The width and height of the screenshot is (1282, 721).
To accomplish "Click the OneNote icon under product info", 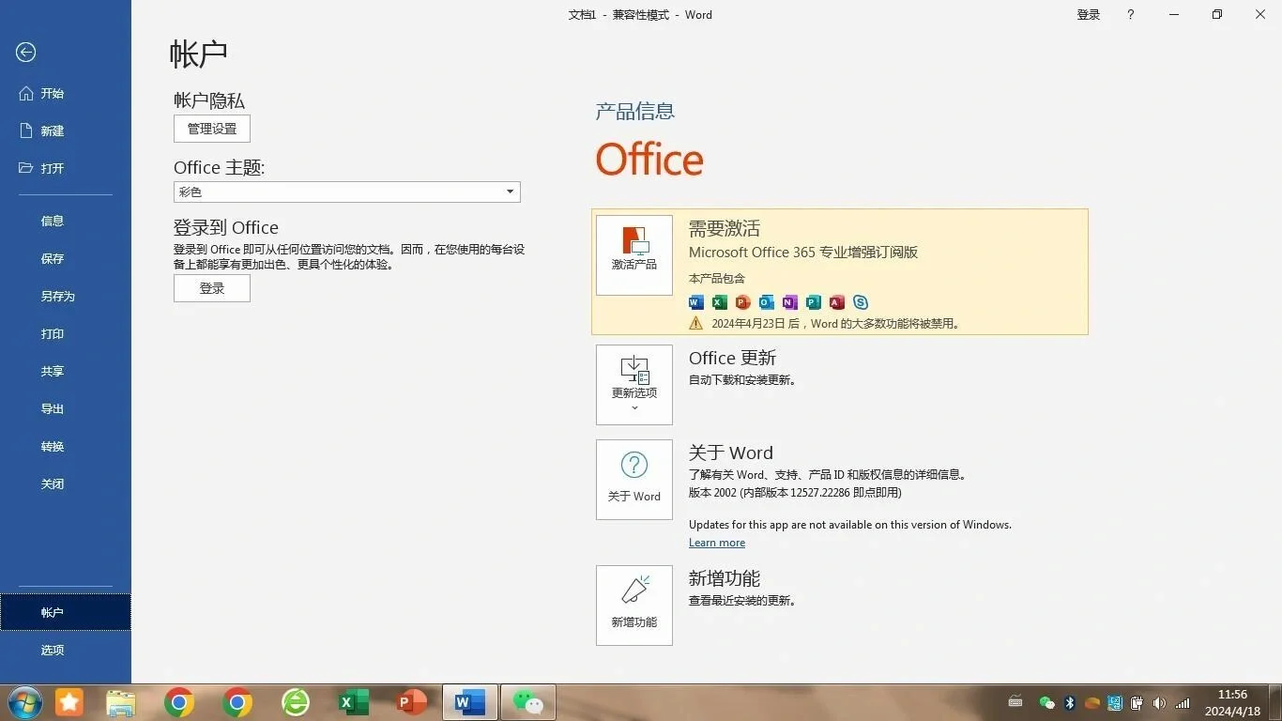I will pos(789,302).
